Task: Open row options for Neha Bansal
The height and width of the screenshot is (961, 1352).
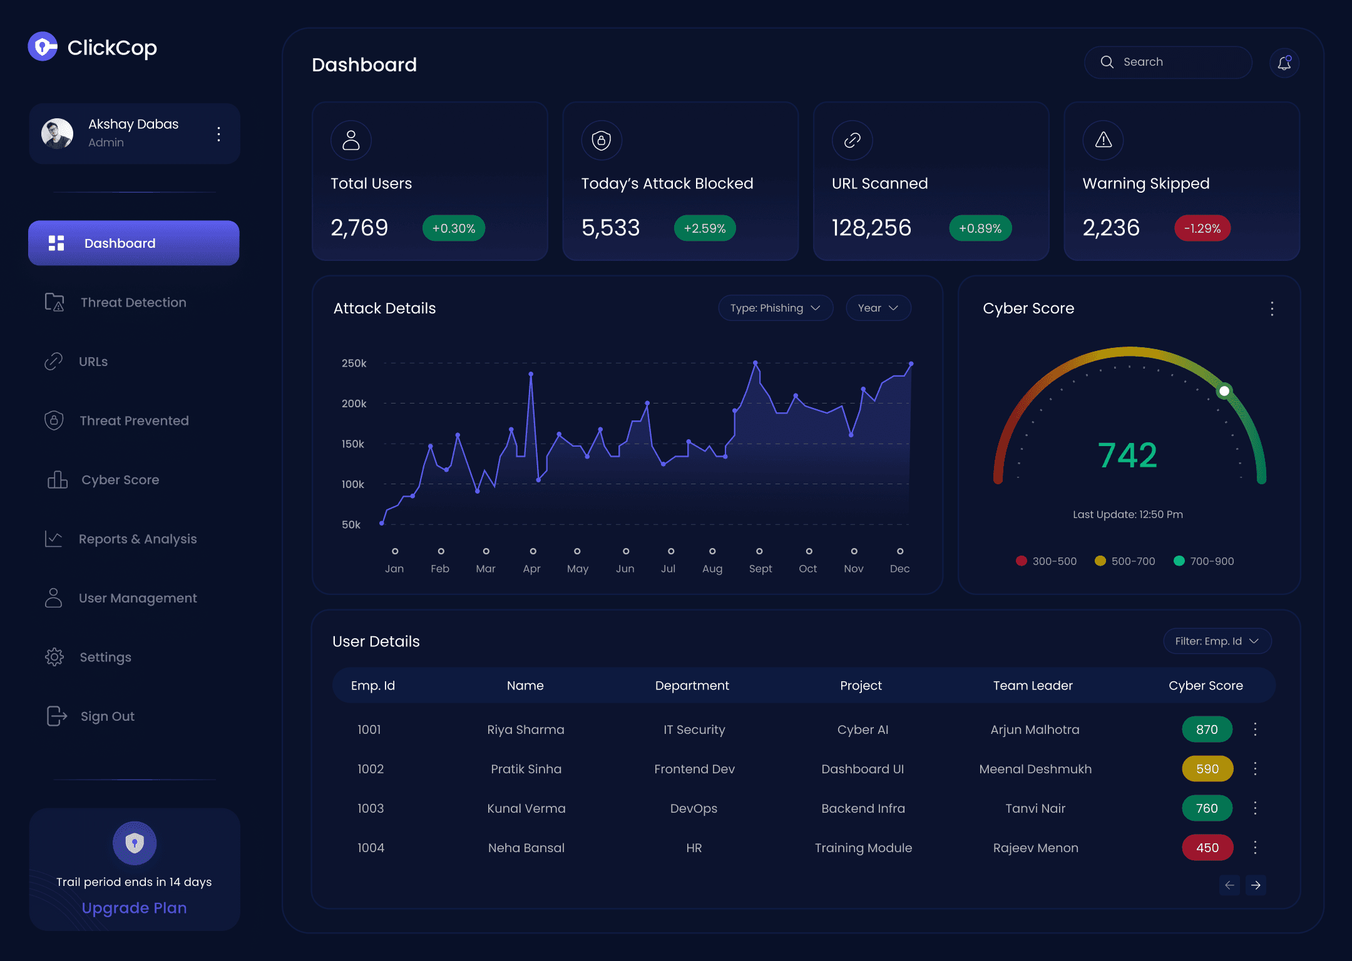Action: click(1255, 848)
